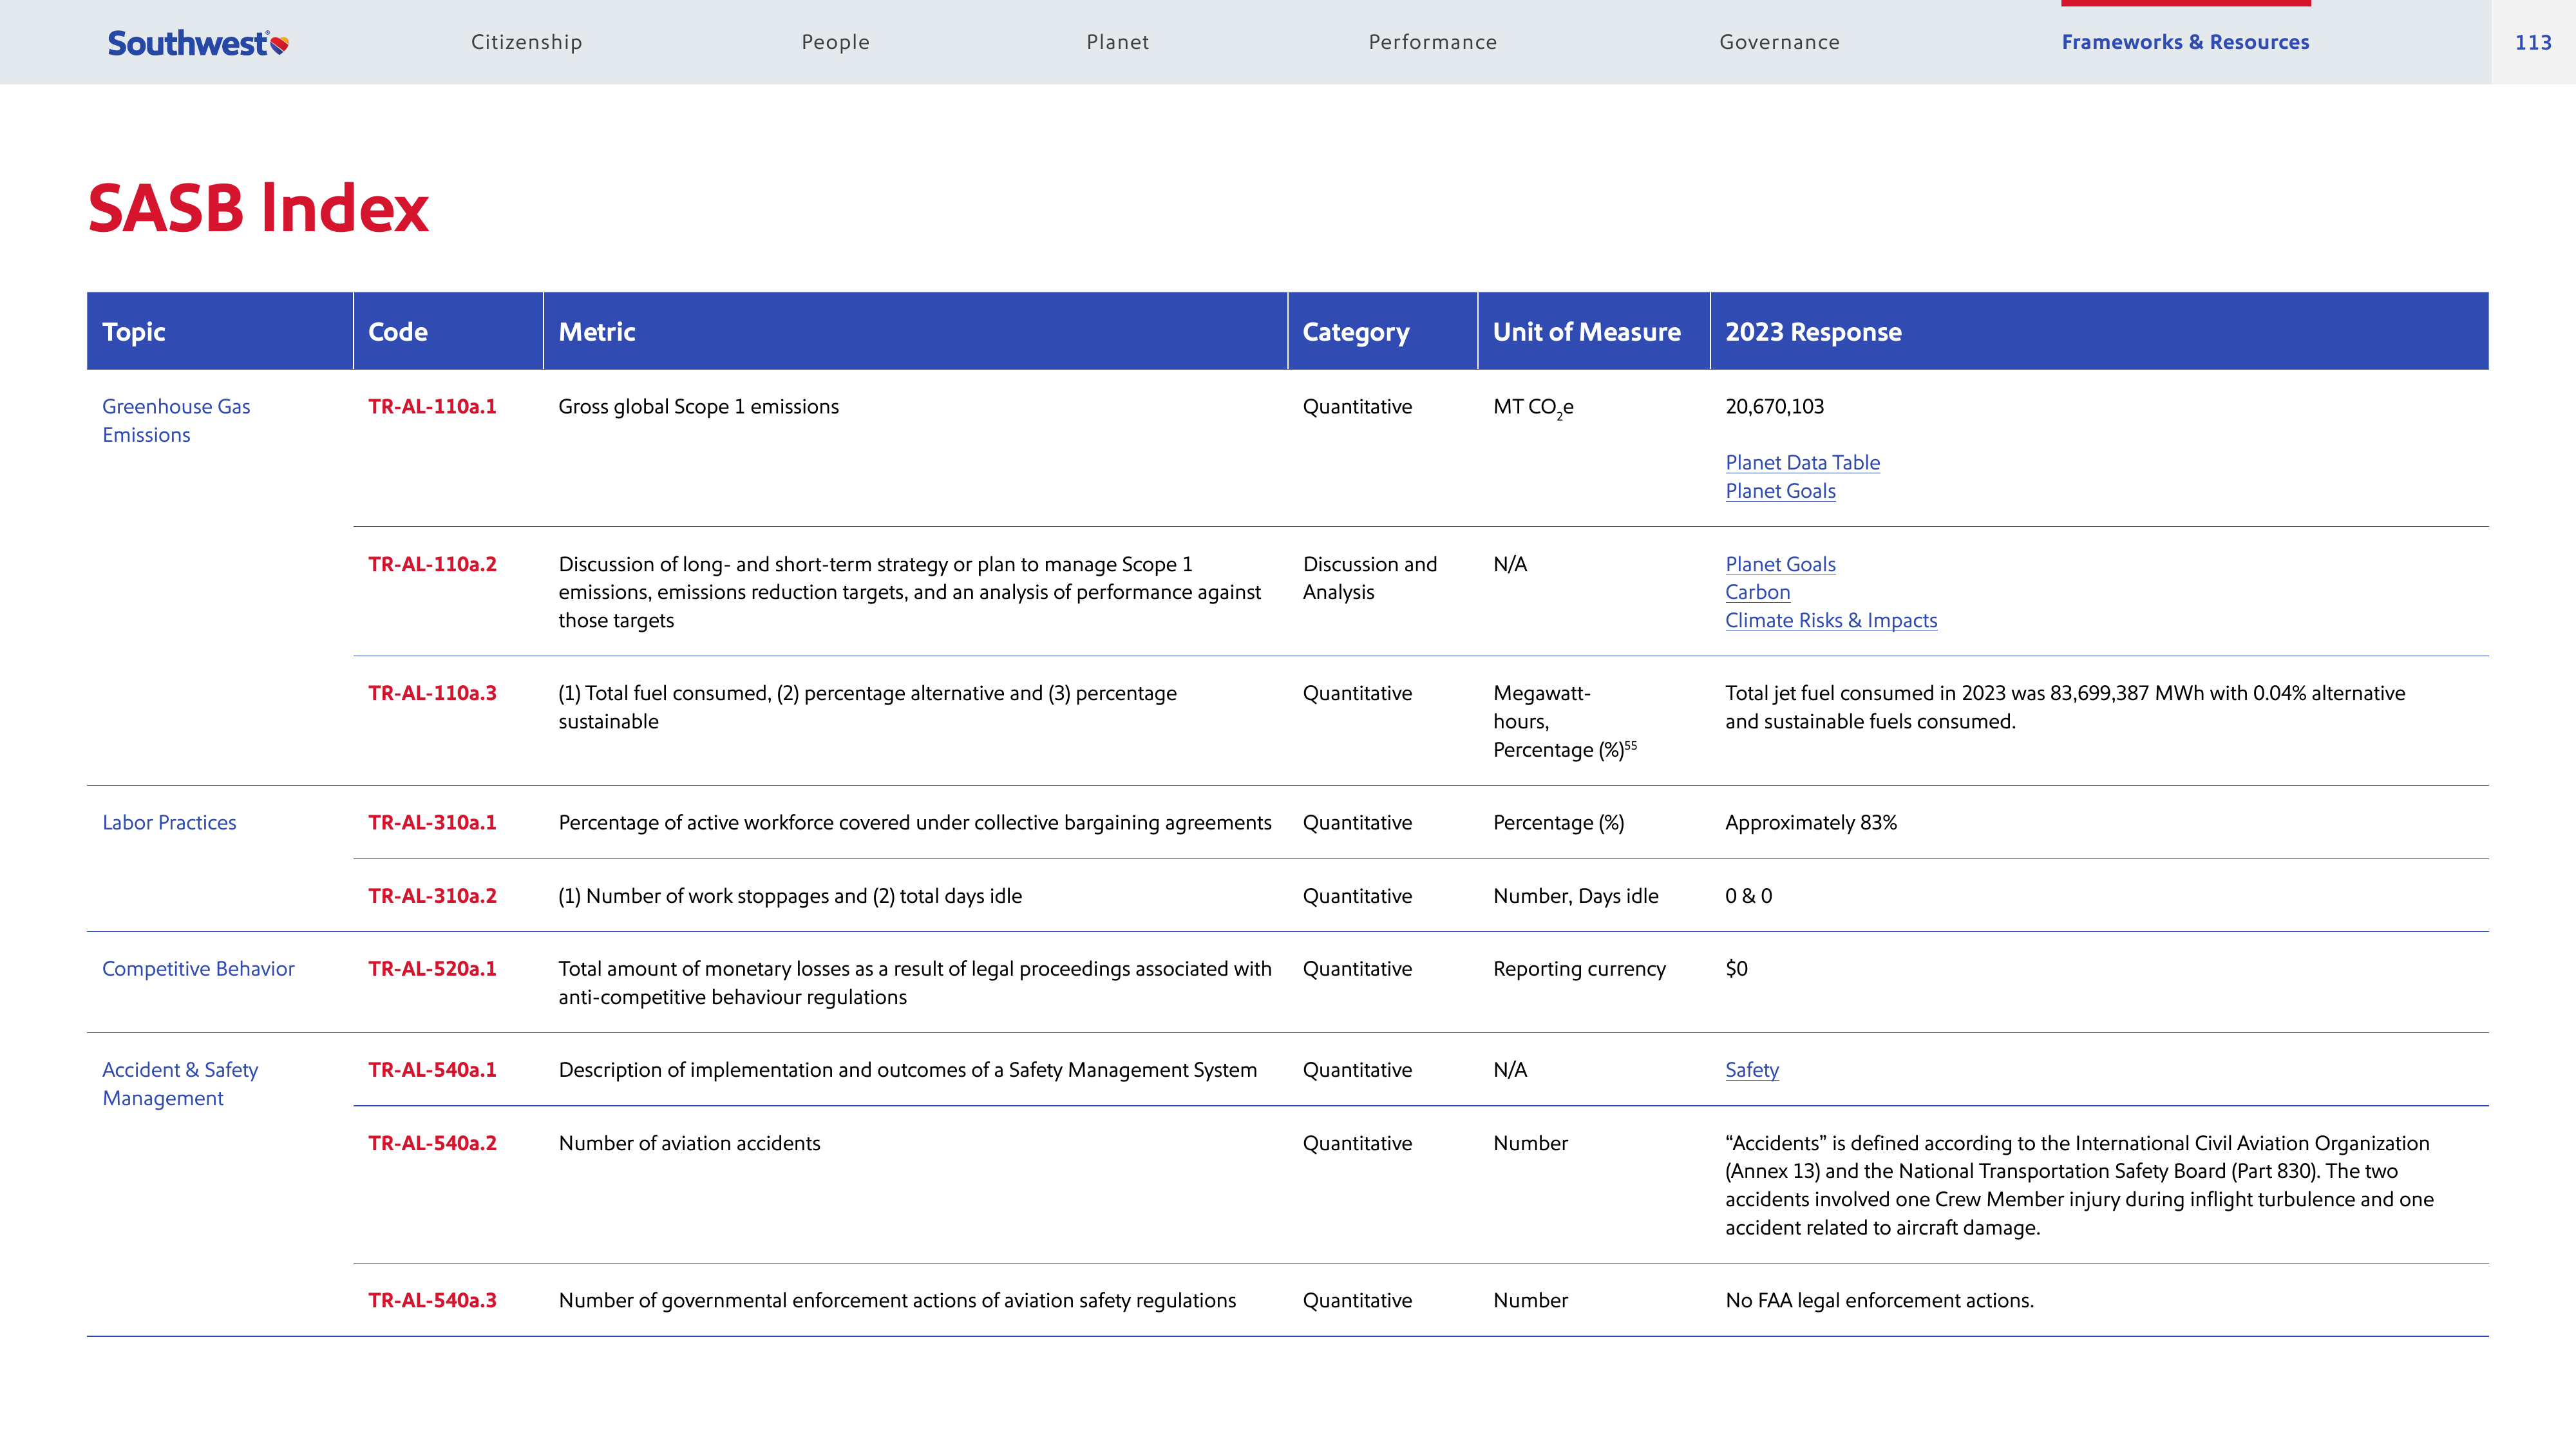Screen dimensions: 2576x1449
Task: Click anti-competitive behaviour regulations metric text
Action: click(x=915, y=982)
